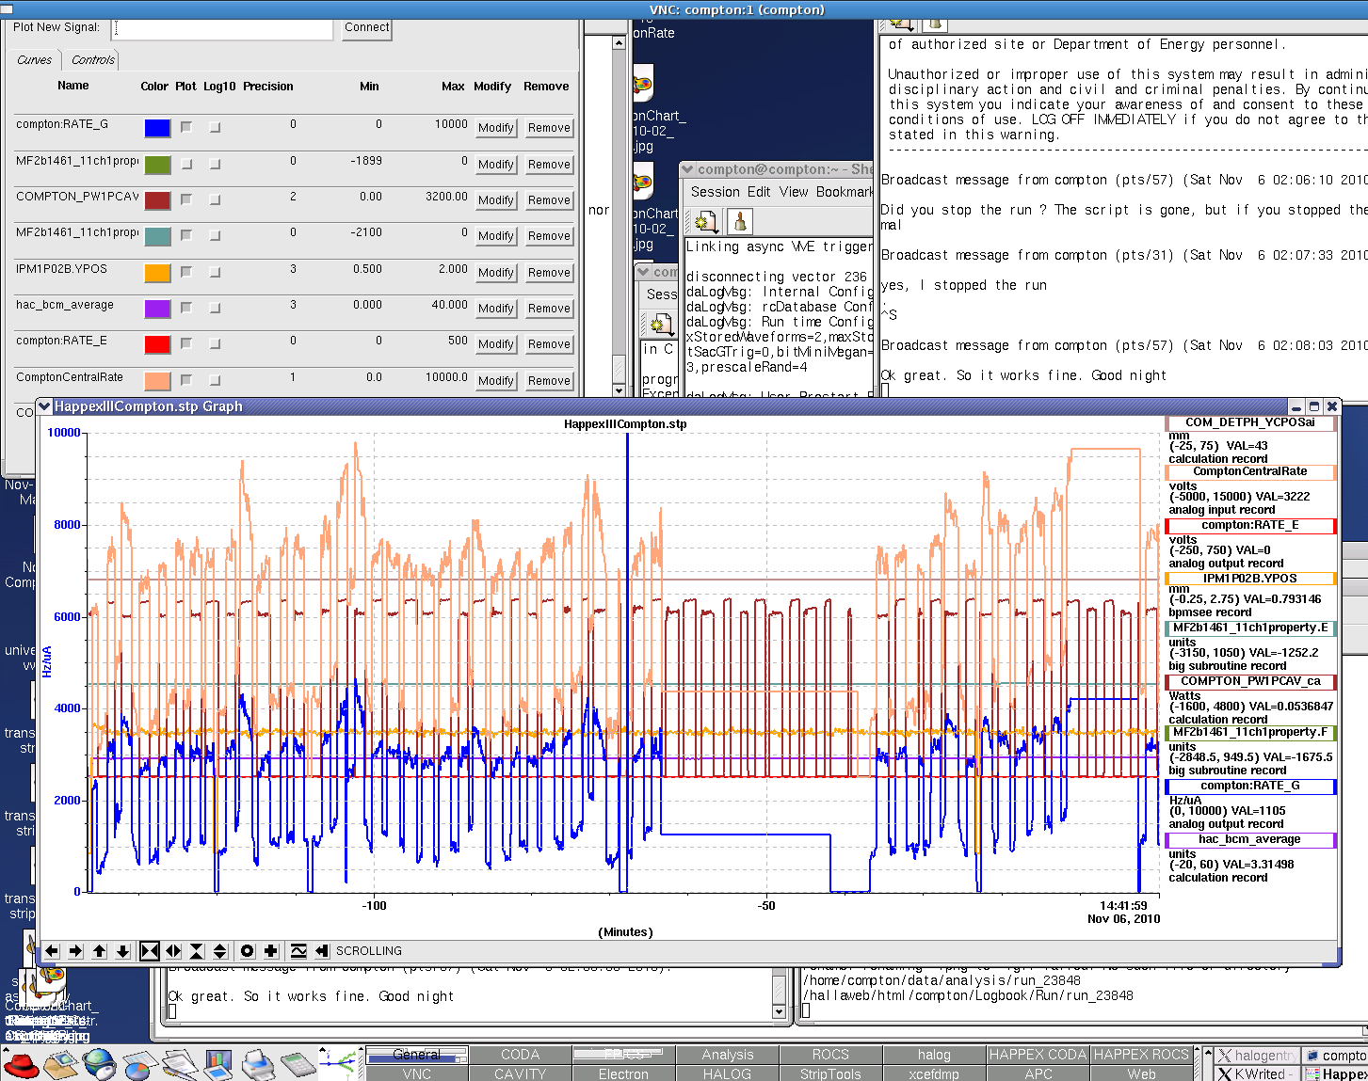Open the presentation bar-chart launcher
The height and width of the screenshot is (1081, 1368).
pos(218,1065)
